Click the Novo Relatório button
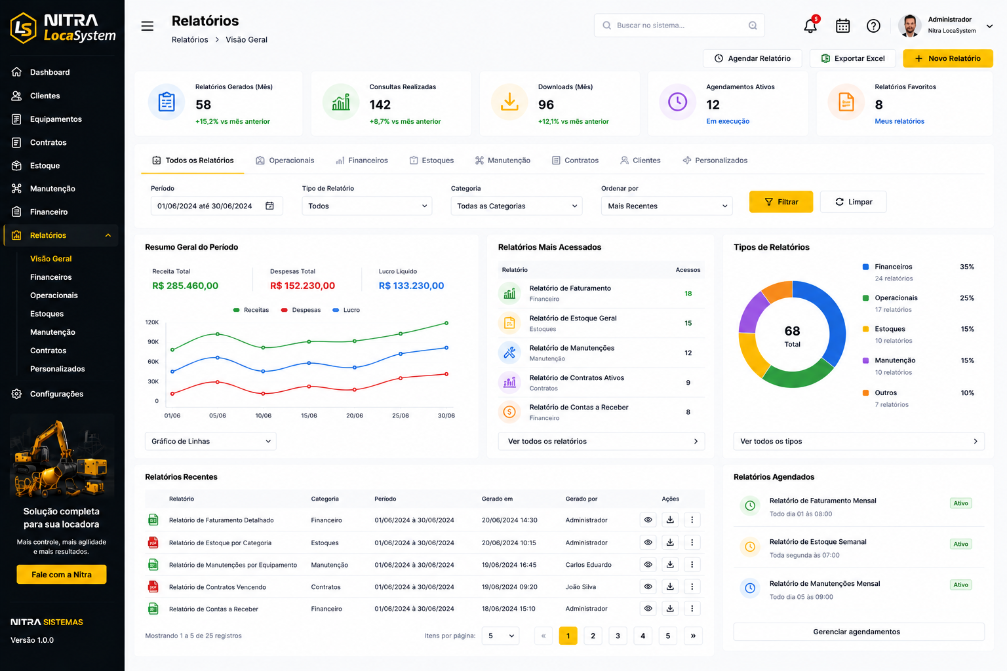1007x671 pixels. coord(947,58)
